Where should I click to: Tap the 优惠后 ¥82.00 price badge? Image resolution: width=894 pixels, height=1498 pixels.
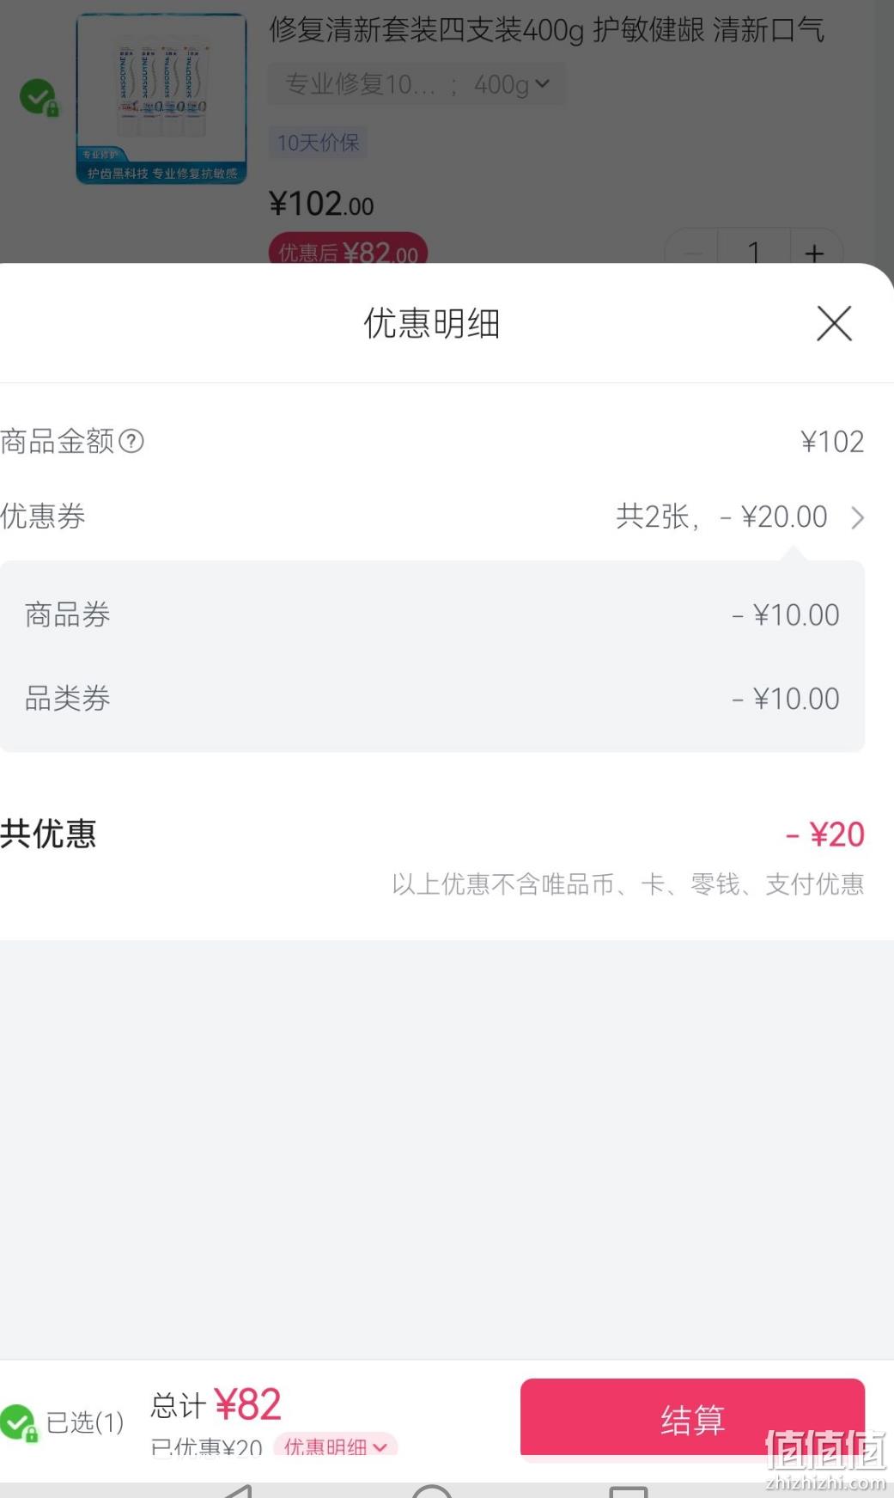(348, 251)
